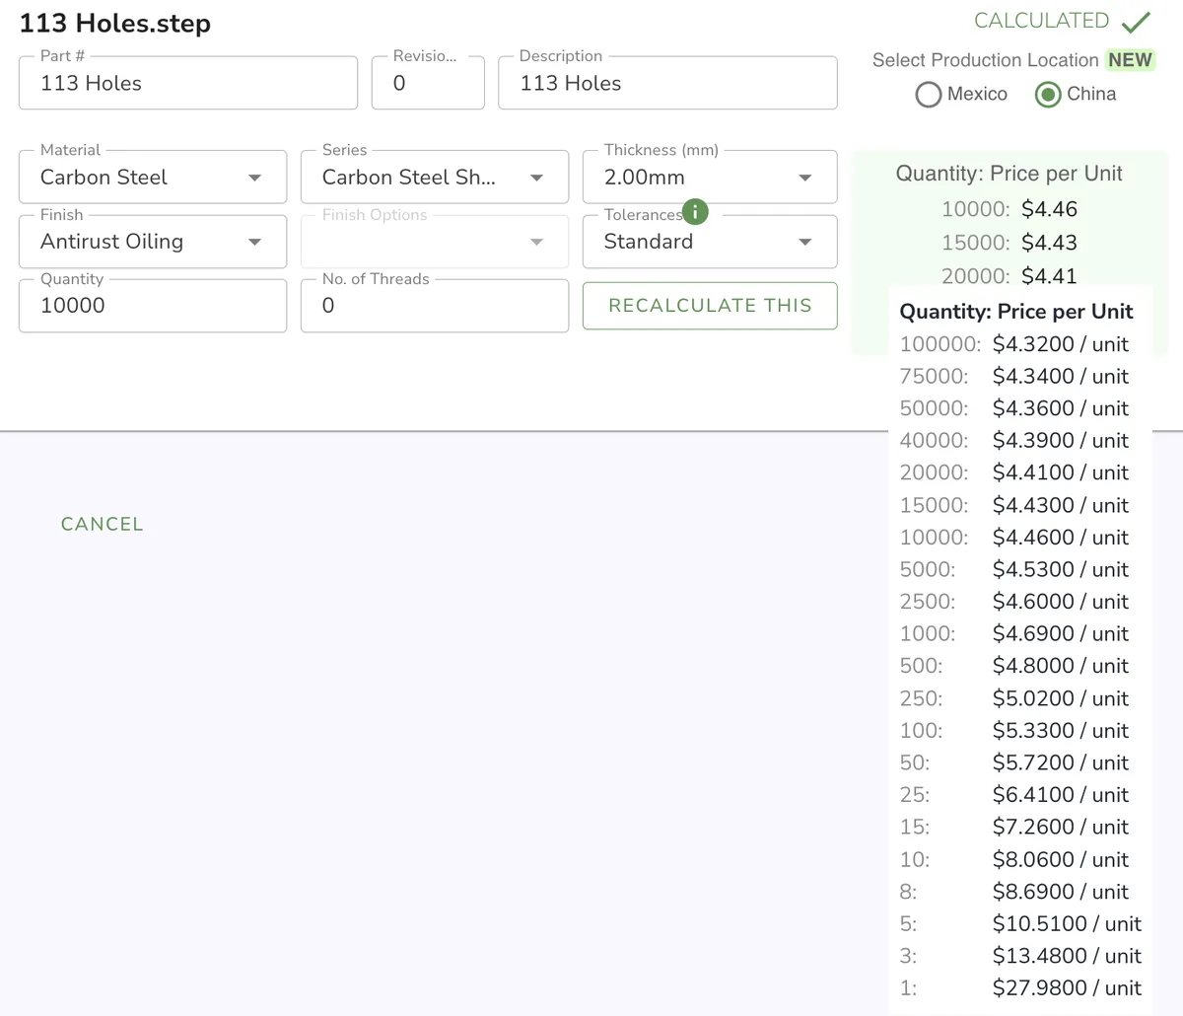Screen dimensions: 1183x1016
Task: Click the 2500 quantity price $4.6000
Action: pyautogui.click(x=1061, y=602)
